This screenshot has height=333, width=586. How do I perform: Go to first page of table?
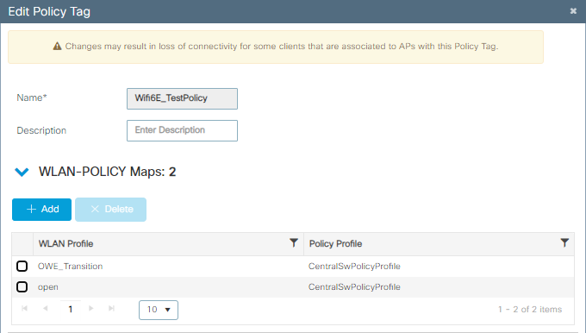(25, 309)
